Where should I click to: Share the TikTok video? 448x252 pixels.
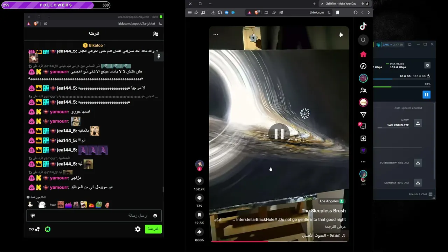coord(199,232)
